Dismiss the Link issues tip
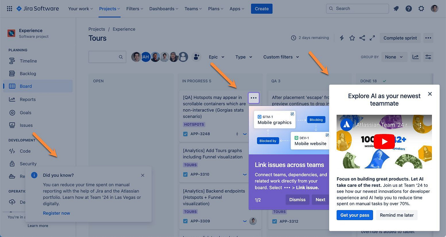This screenshot has width=446, height=237. (x=297, y=200)
